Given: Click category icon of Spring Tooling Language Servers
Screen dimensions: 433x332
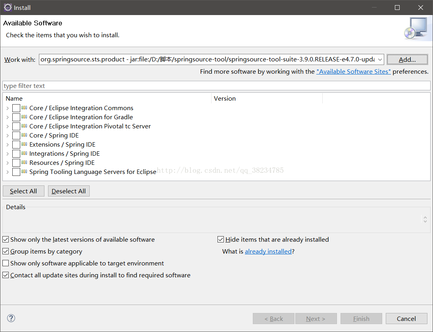Looking at the screenshot, I should (x=24, y=172).
